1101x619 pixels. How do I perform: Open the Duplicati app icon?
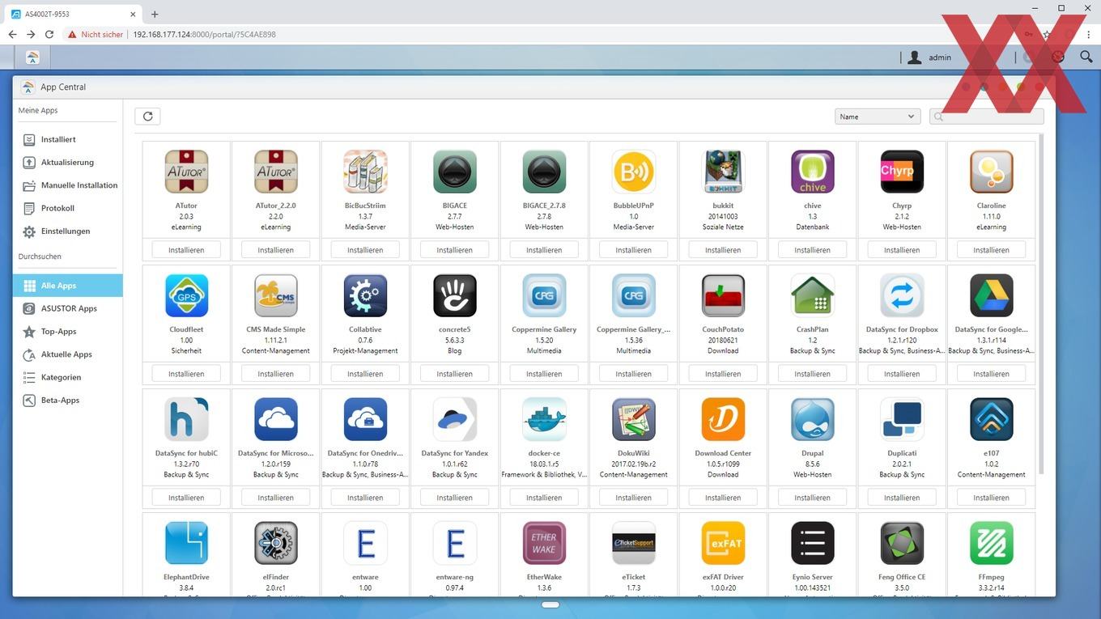coord(902,419)
